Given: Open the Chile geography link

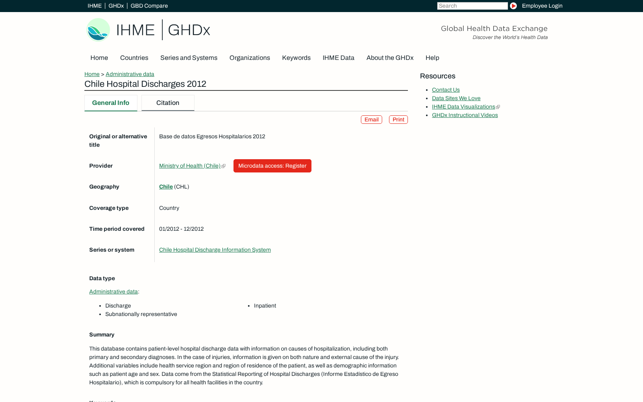Looking at the screenshot, I should (x=166, y=187).
